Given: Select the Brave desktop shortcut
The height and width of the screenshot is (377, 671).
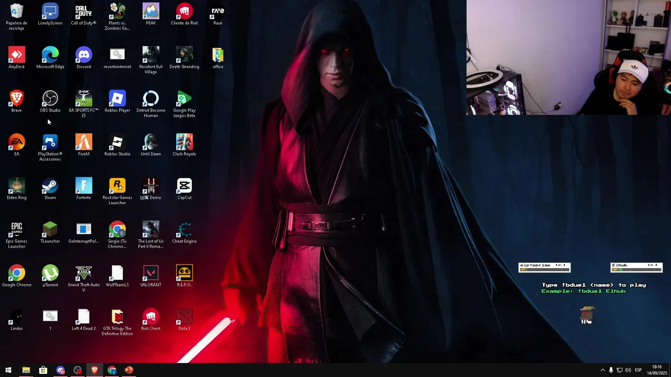Looking at the screenshot, I should pyautogui.click(x=17, y=102).
